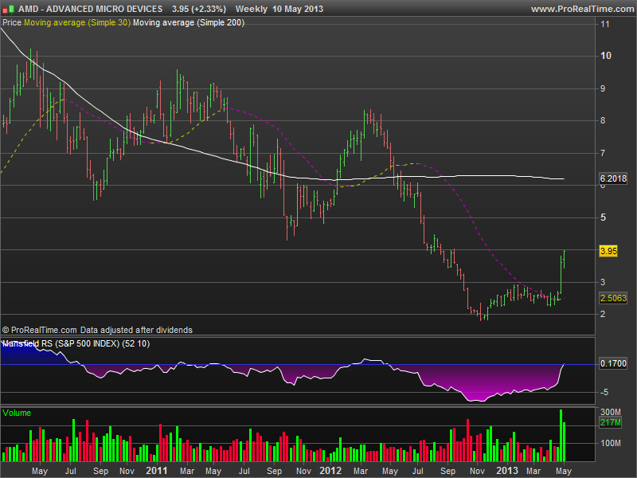Click the Weekly timeframe label

(251, 9)
